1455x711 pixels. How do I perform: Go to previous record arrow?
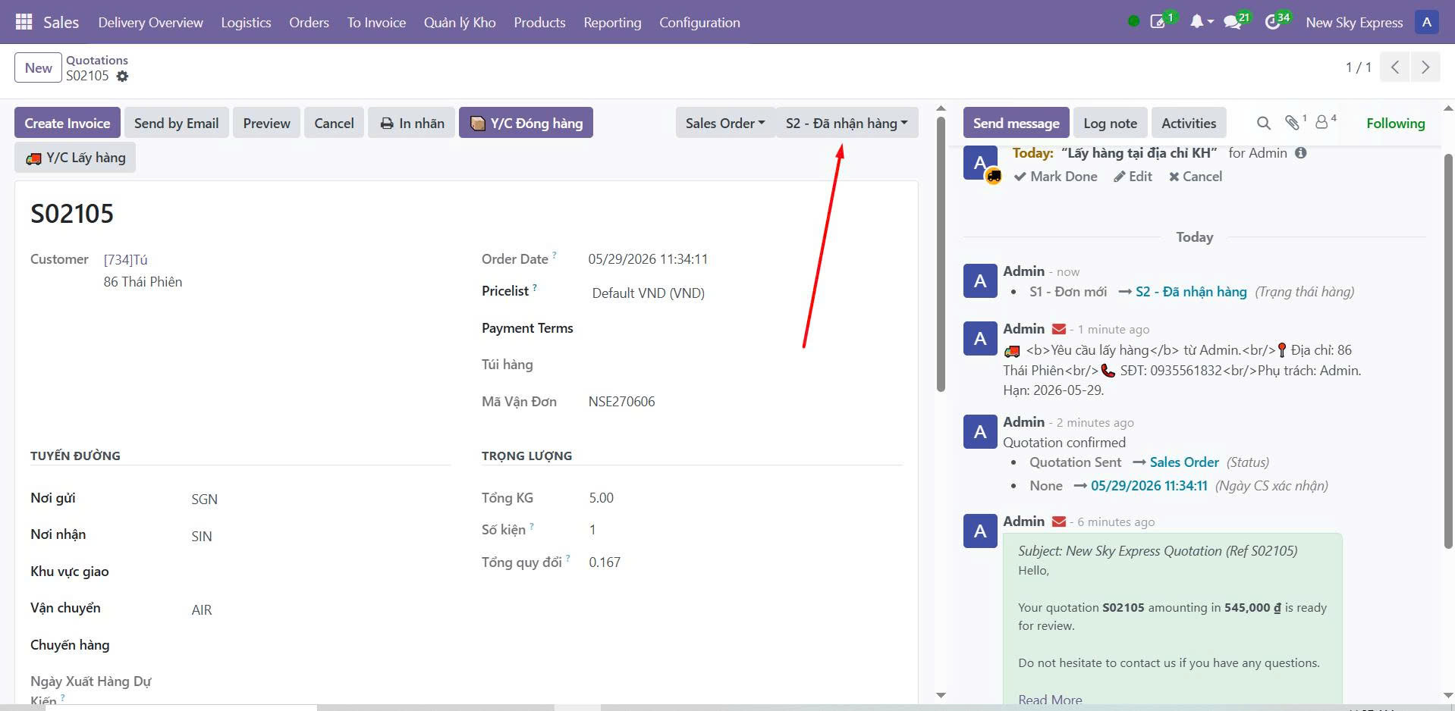coord(1395,67)
